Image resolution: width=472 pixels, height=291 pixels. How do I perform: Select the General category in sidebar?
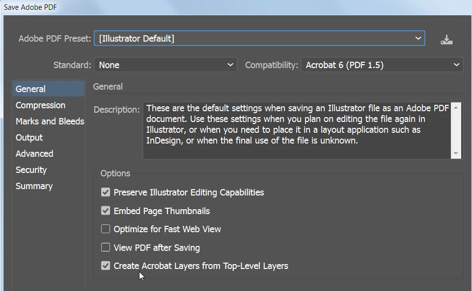[49, 89]
